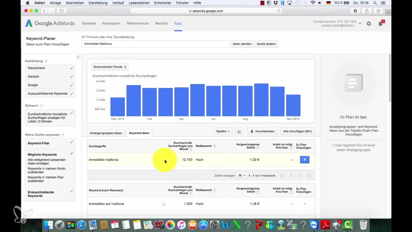Open Suchvolumen-Trends chart dropdown

click(110, 67)
